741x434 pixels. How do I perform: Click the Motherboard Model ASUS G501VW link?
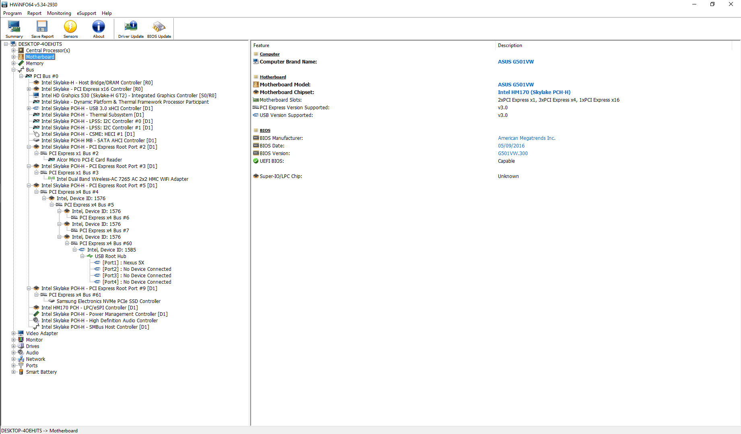click(516, 84)
